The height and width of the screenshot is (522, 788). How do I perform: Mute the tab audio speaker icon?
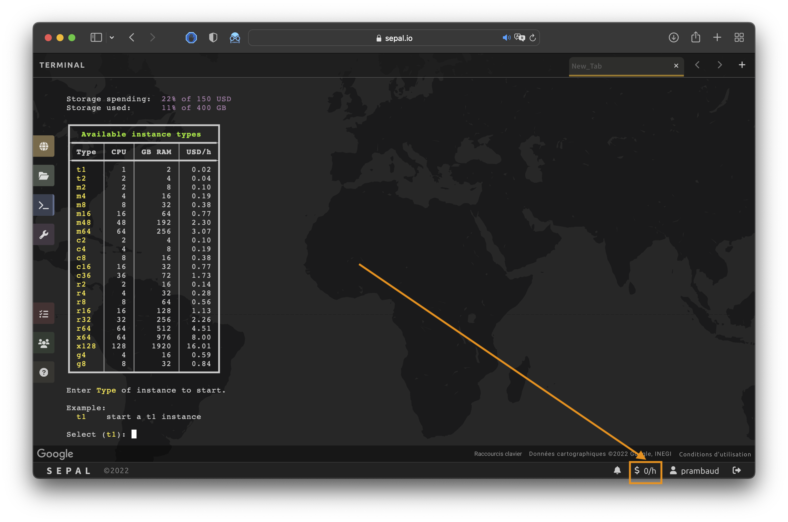[506, 38]
